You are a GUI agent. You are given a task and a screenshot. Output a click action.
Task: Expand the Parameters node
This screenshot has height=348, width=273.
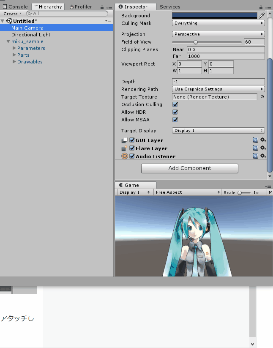tap(14, 48)
